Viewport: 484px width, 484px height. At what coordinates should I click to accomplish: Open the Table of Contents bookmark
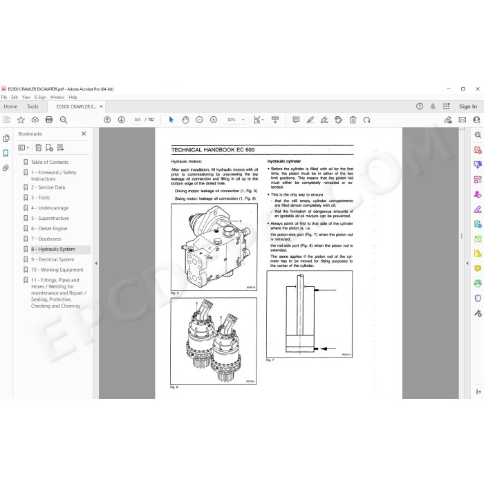(50, 162)
